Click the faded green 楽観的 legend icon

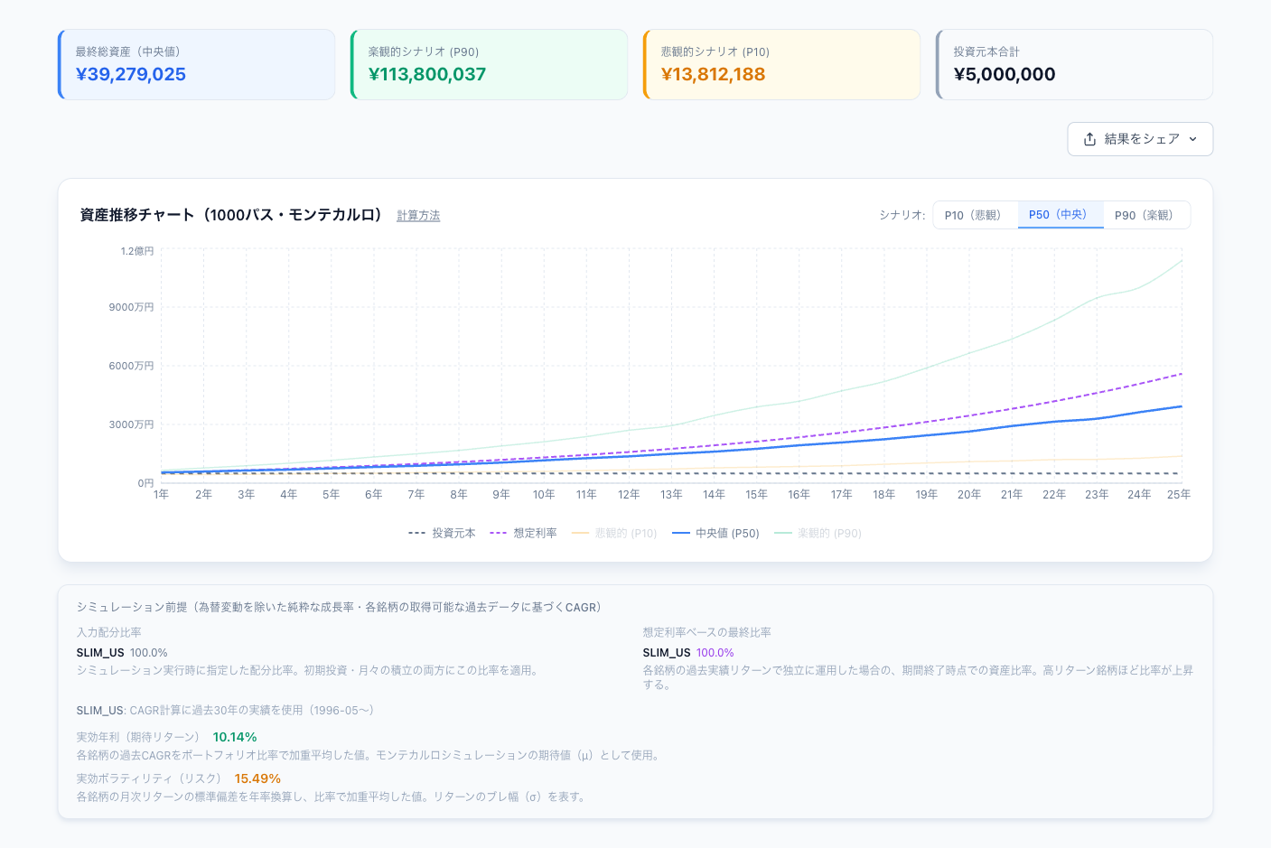[783, 534]
